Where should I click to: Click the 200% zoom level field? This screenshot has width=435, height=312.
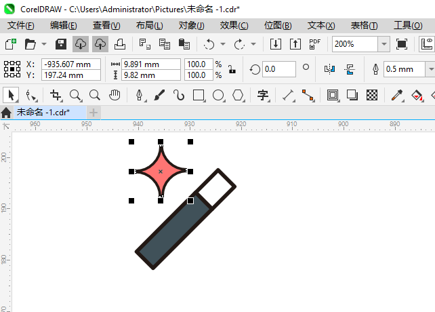(x=355, y=44)
